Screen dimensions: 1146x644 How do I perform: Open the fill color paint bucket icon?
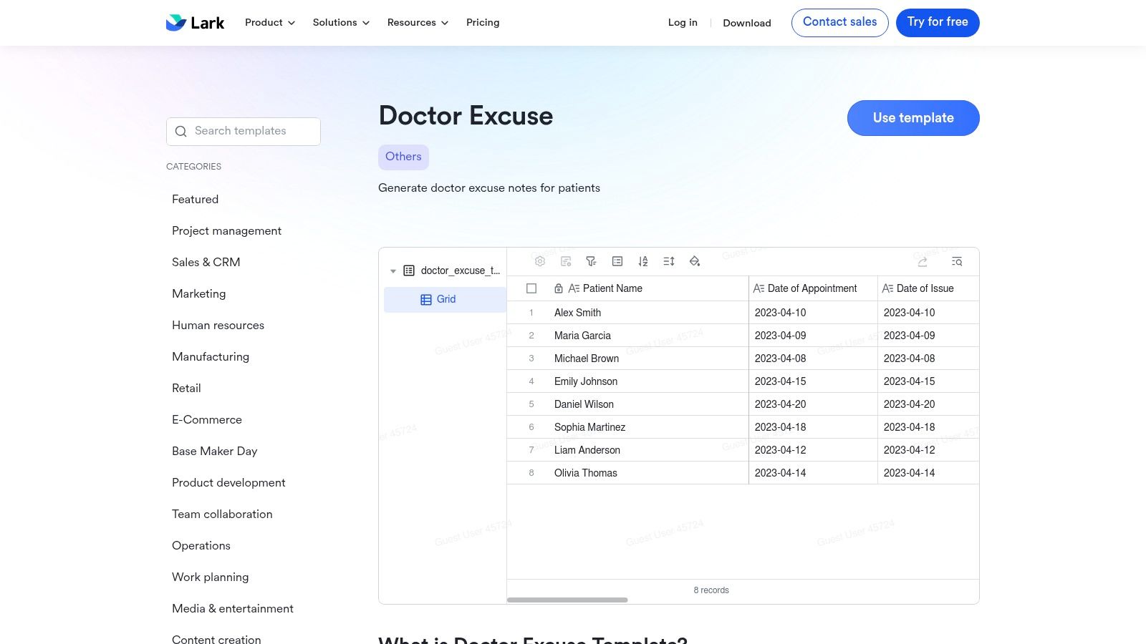695,261
